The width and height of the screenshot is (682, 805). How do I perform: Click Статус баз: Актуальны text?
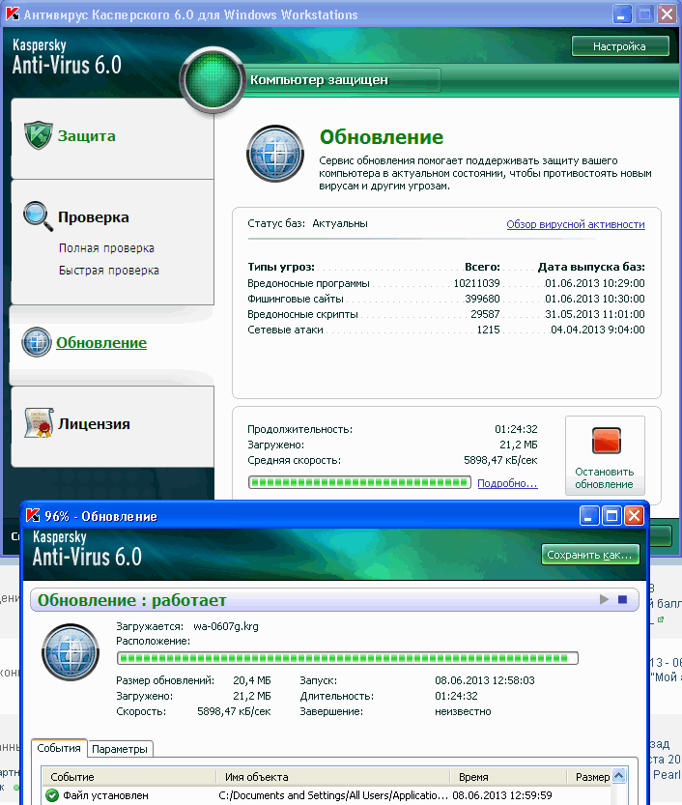pos(307,223)
